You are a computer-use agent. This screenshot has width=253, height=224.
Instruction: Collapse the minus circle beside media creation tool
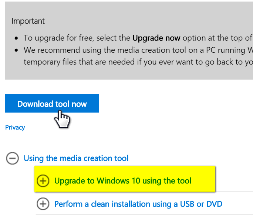(x=12, y=158)
